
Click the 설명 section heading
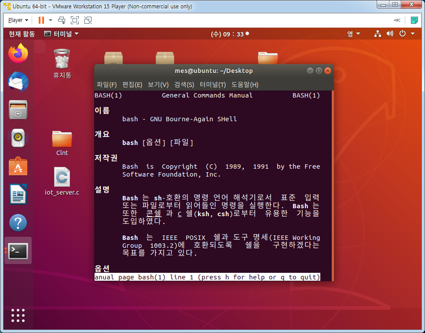pyautogui.click(x=102, y=189)
